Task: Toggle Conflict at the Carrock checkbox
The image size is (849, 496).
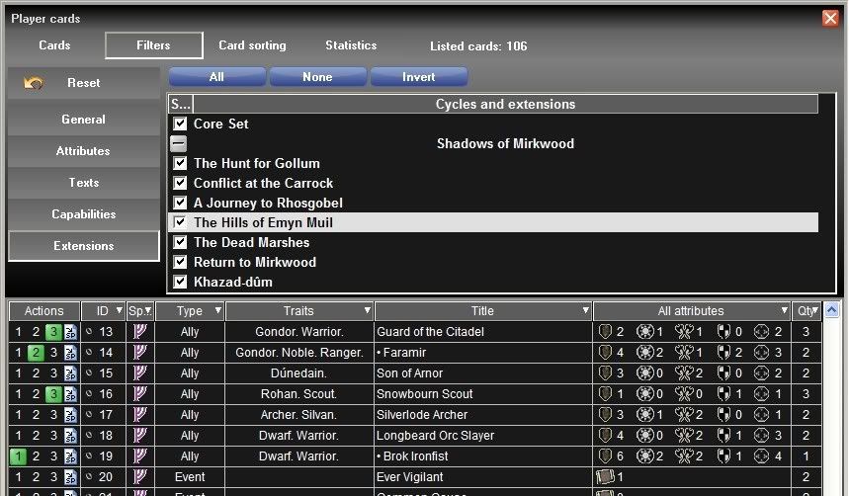Action: click(x=180, y=183)
